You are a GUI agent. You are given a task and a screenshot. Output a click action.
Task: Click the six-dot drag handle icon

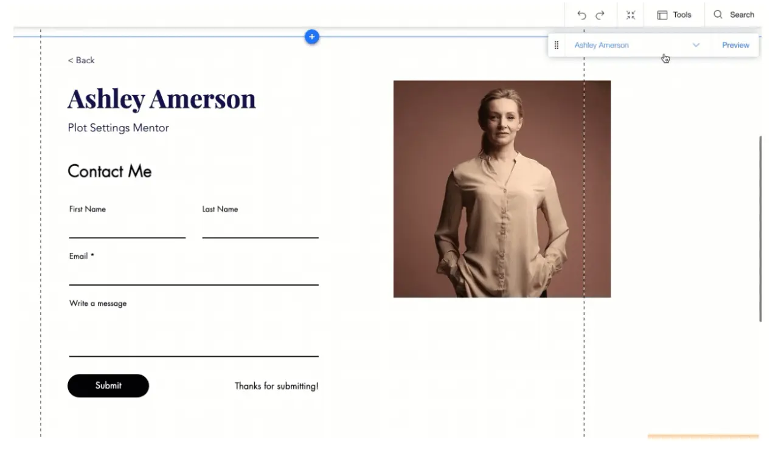(x=556, y=45)
